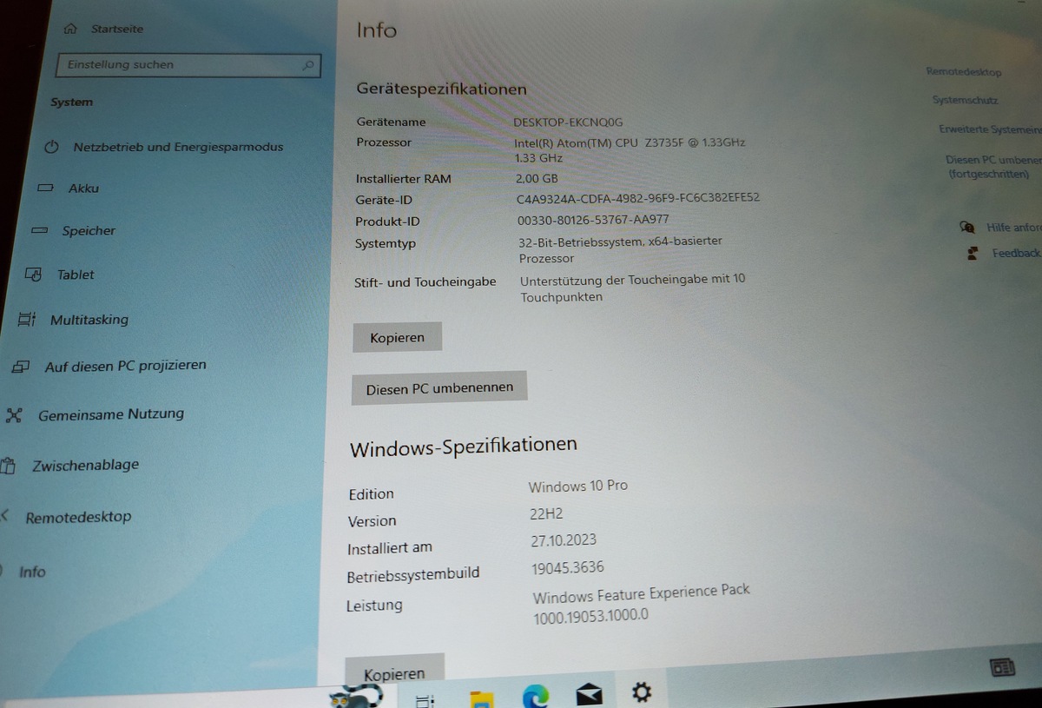This screenshot has width=1042, height=708.
Task: Open Gemeinsame Nutzung settings
Action: coord(111,414)
